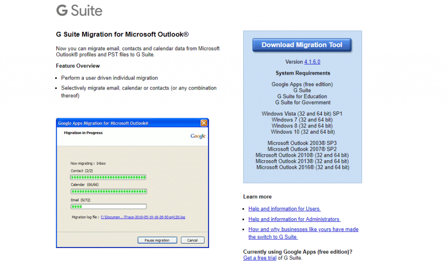Click 'G Suite for Education' line

point(302,96)
